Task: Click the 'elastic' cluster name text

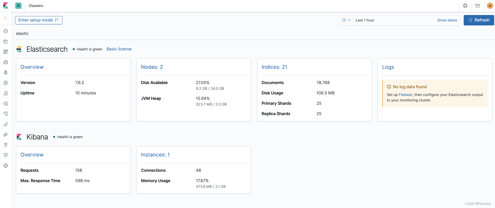Action: [22, 33]
